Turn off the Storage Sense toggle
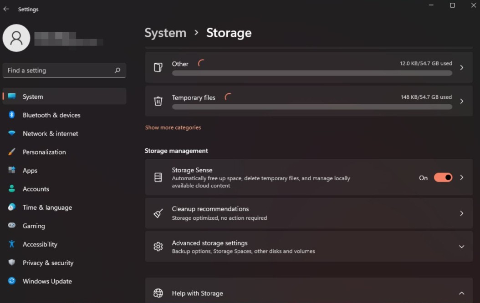480x303 pixels. click(443, 177)
